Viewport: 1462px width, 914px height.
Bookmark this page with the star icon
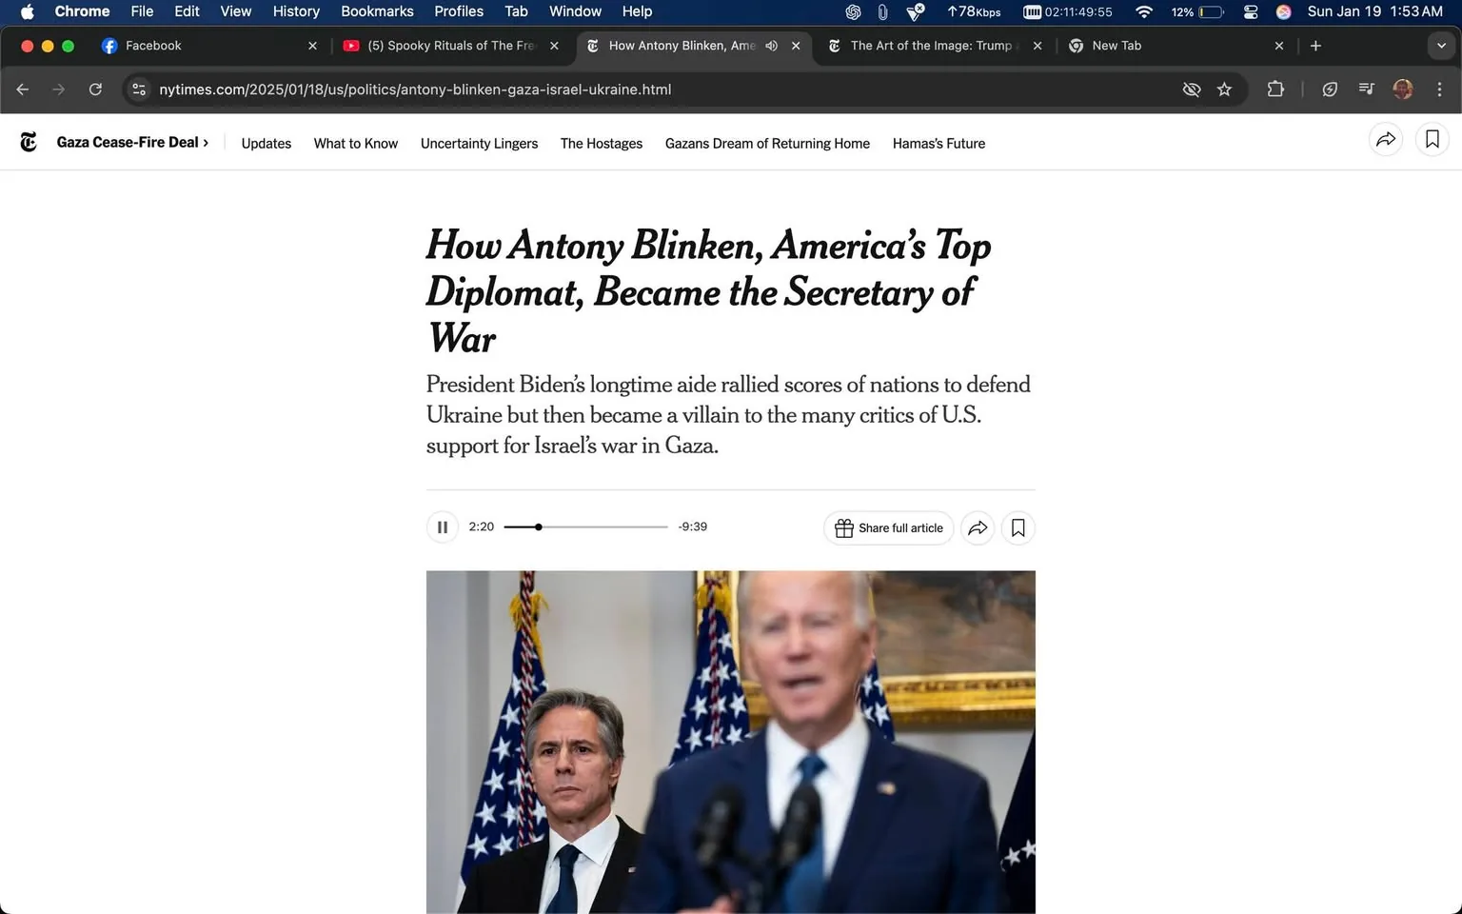[1224, 89]
